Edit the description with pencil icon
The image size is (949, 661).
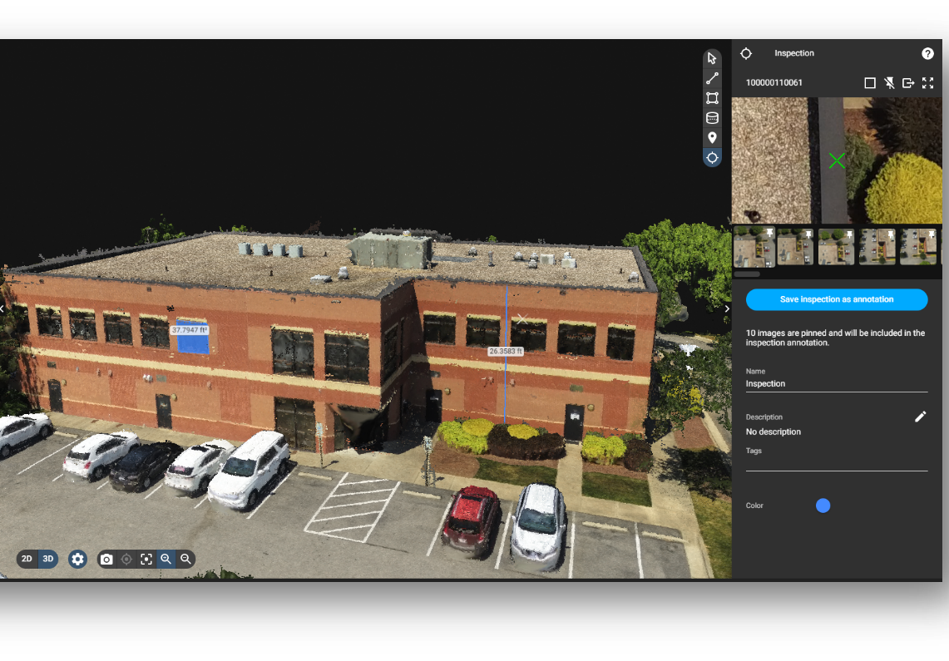tap(920, 417)
